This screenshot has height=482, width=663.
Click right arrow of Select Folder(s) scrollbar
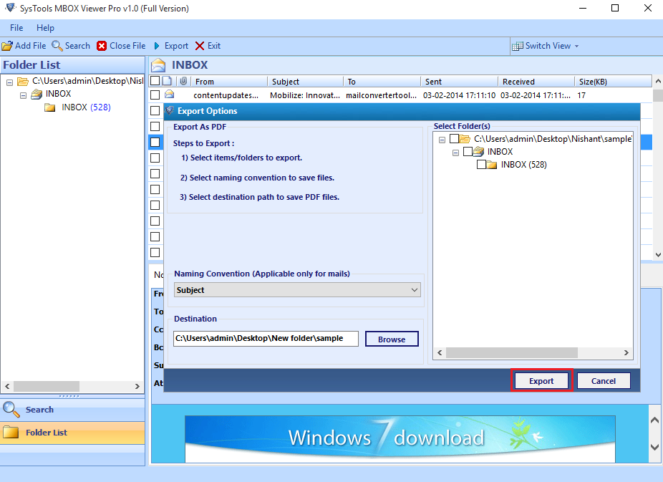626,352
